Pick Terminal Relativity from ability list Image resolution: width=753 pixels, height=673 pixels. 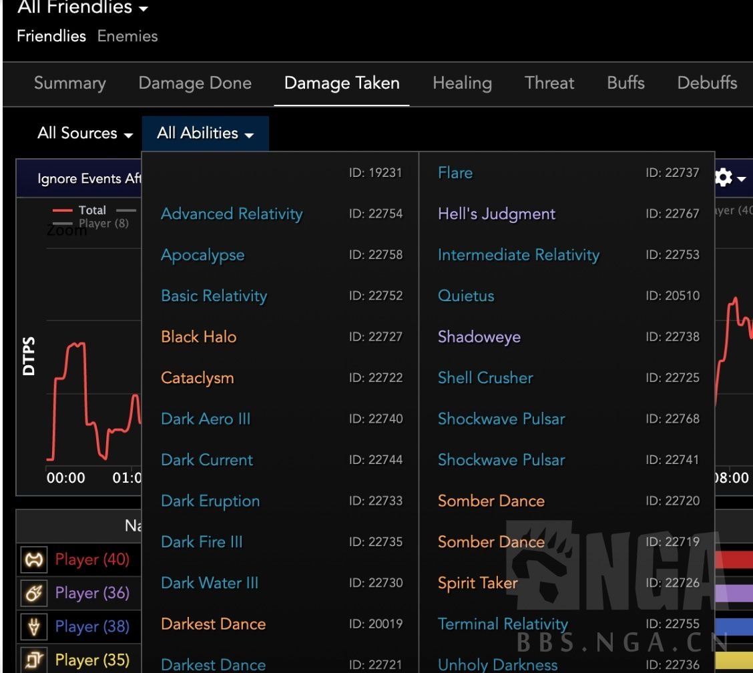pos(503,624)
